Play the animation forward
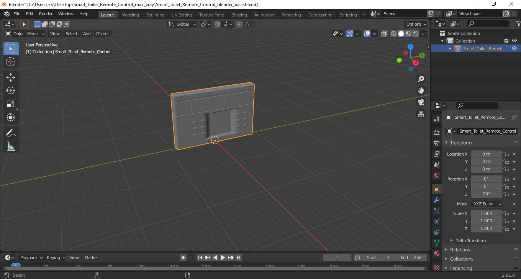This screenshot has height=279, width=521. [223, 258]
